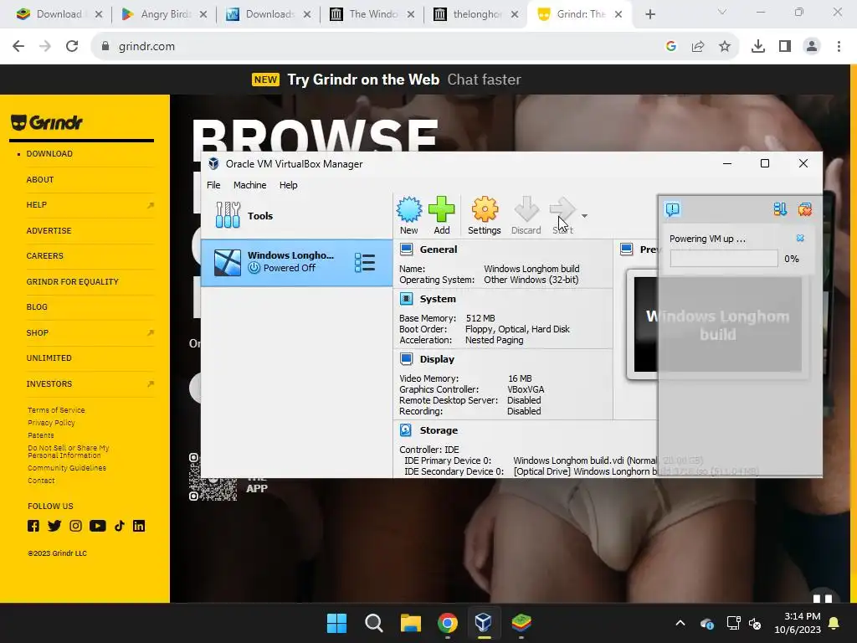Open SHOP link in Grindr sidebar
Image resolution: width=857 pixels, height=643 pixels.
pyautogui.click(x=37, y=332)
